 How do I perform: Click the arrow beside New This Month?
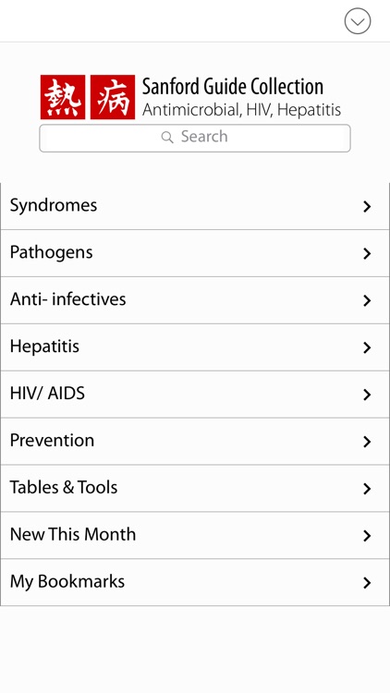click(x=367, y=536)
